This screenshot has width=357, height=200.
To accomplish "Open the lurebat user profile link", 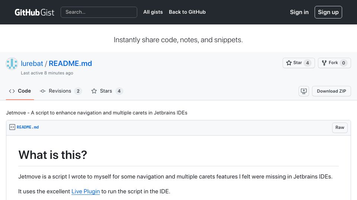I will pos(32,63).
